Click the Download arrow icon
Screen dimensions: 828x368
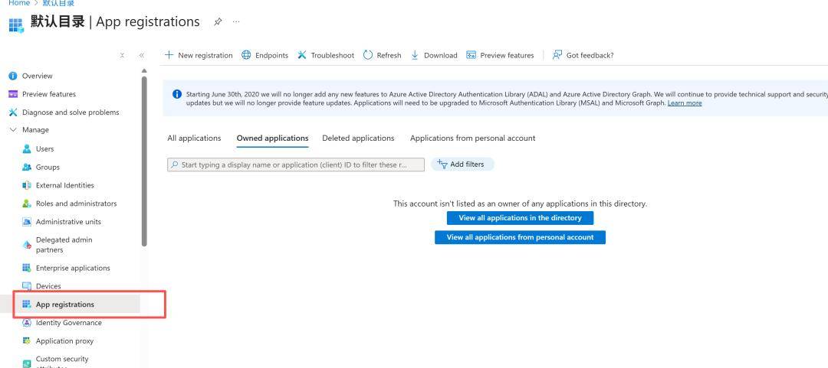click(x=415, y=55)
